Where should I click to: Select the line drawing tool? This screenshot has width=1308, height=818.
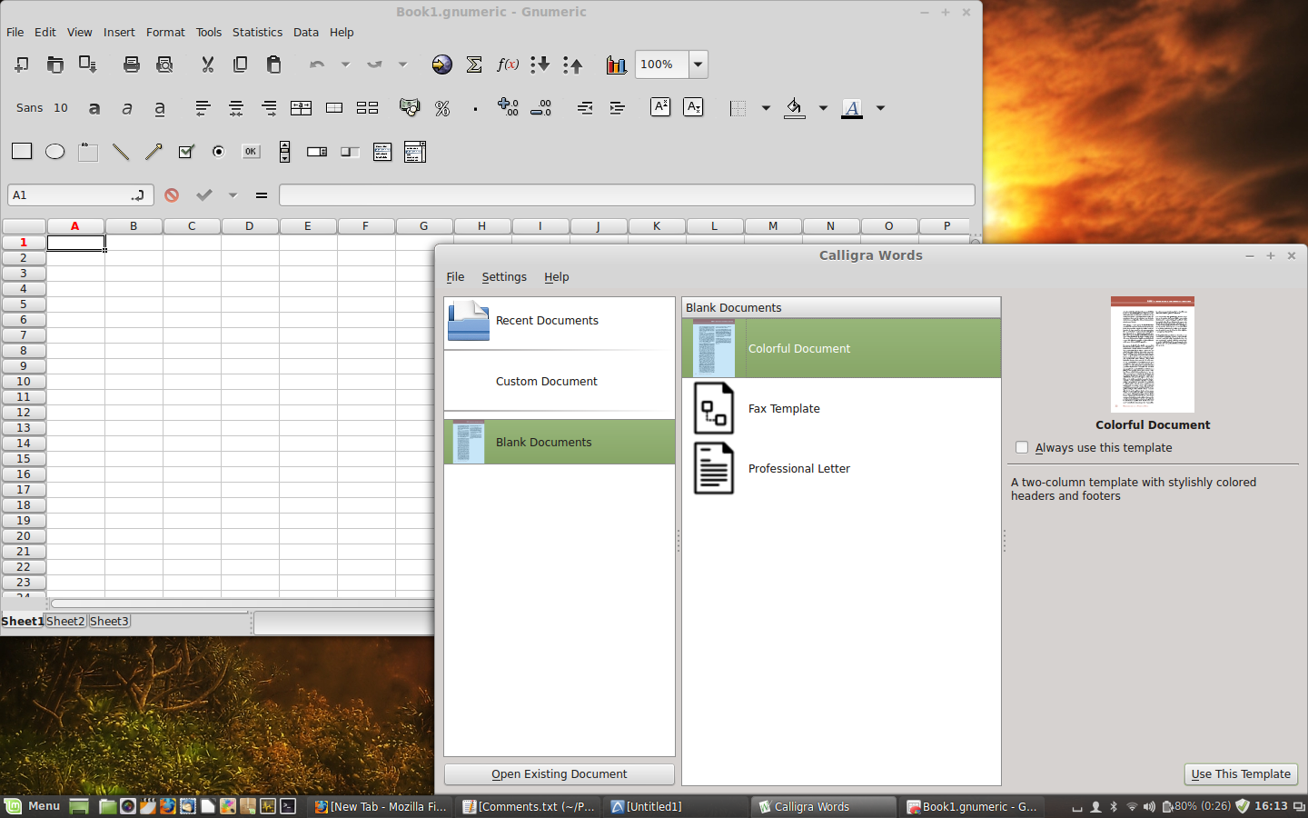[121, 152]
